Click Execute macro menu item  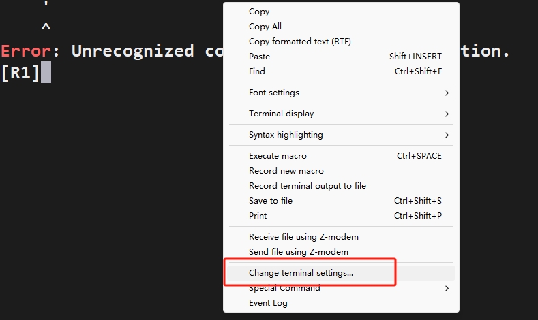pos(278,156)
